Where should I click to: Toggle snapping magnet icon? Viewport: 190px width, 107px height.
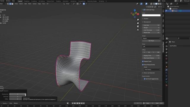pos(77,4)
